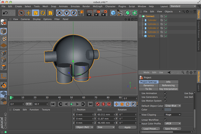Open the Size mode dropdown

click(x=106, y=127)
